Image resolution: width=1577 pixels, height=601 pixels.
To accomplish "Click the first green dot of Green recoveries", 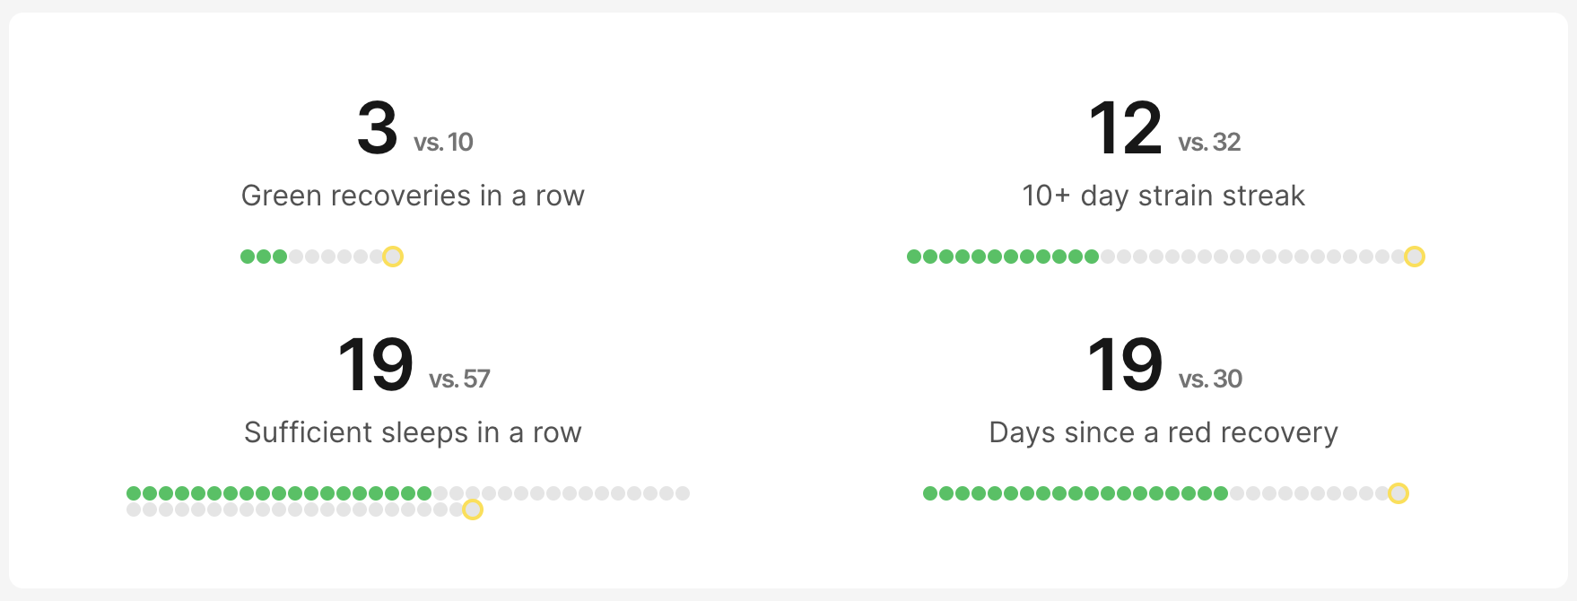I will pos(248,257).
